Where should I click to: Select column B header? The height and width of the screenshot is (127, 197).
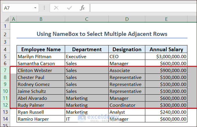pos(41,19)
